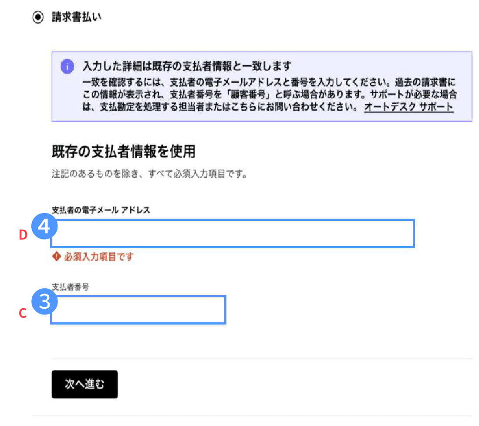Click the orange error diamond icon

56,257
